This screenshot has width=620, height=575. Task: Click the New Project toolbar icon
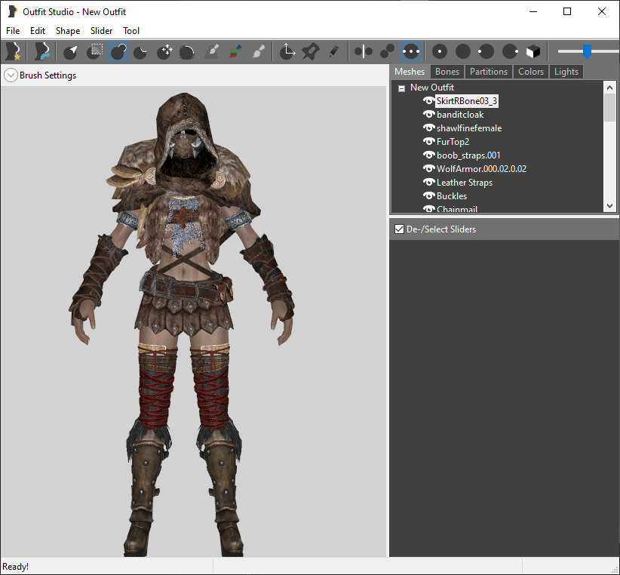click(13, 51)
